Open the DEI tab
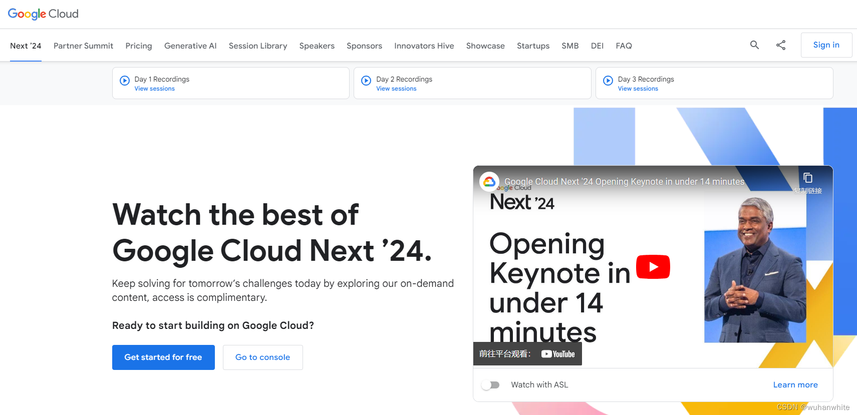The width and height of the screenshot is (857, 415). (x=597, y=46)
